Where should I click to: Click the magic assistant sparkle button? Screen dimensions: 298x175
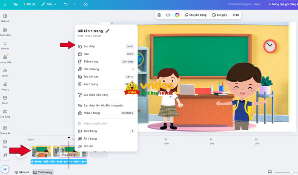coord(5,169)
